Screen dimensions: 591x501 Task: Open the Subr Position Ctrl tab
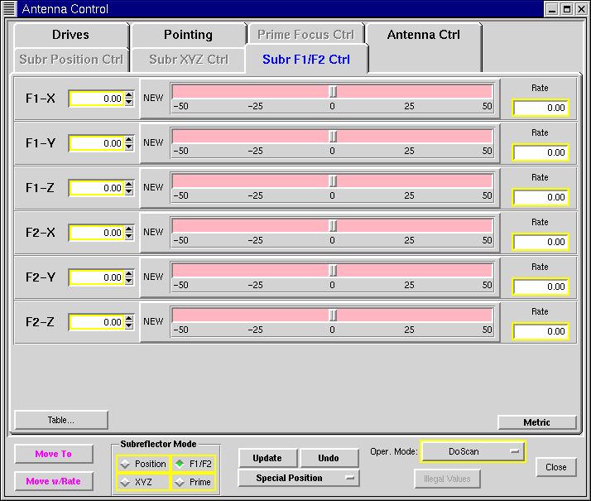(71, 60)
